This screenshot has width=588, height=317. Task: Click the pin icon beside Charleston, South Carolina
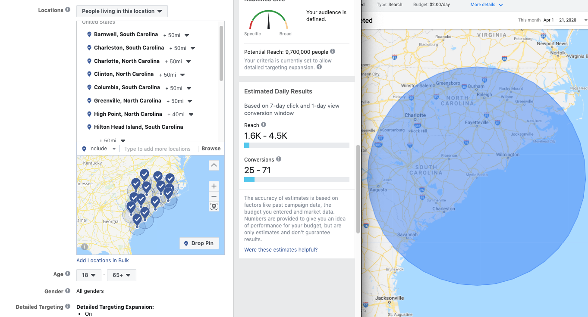(x=89, y=48)
